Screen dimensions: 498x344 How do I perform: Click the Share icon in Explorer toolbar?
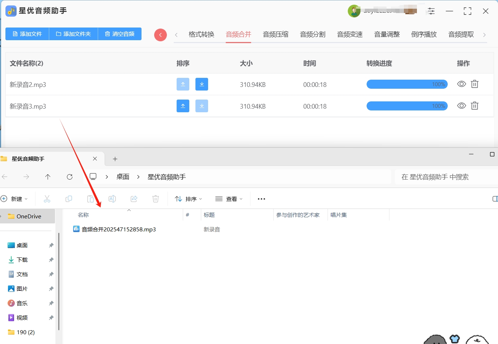[134, 199]
